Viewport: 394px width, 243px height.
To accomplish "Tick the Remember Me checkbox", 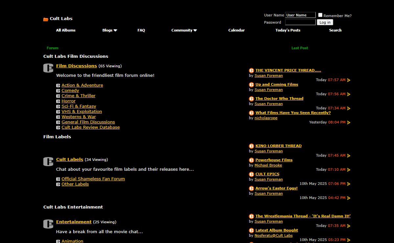I will [x=320, y=15].
